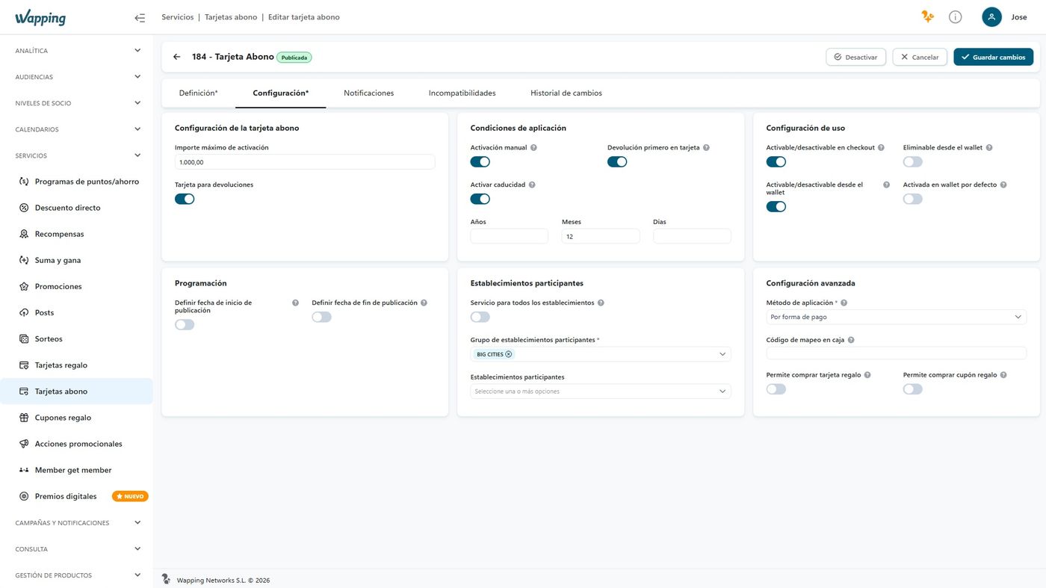Show help for Servicio para todos los establecimientos
Screen dimensions: 1046x588
point(601,303)
